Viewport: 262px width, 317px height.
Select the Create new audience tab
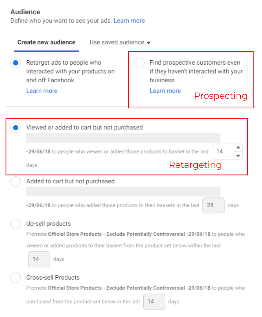46,42
